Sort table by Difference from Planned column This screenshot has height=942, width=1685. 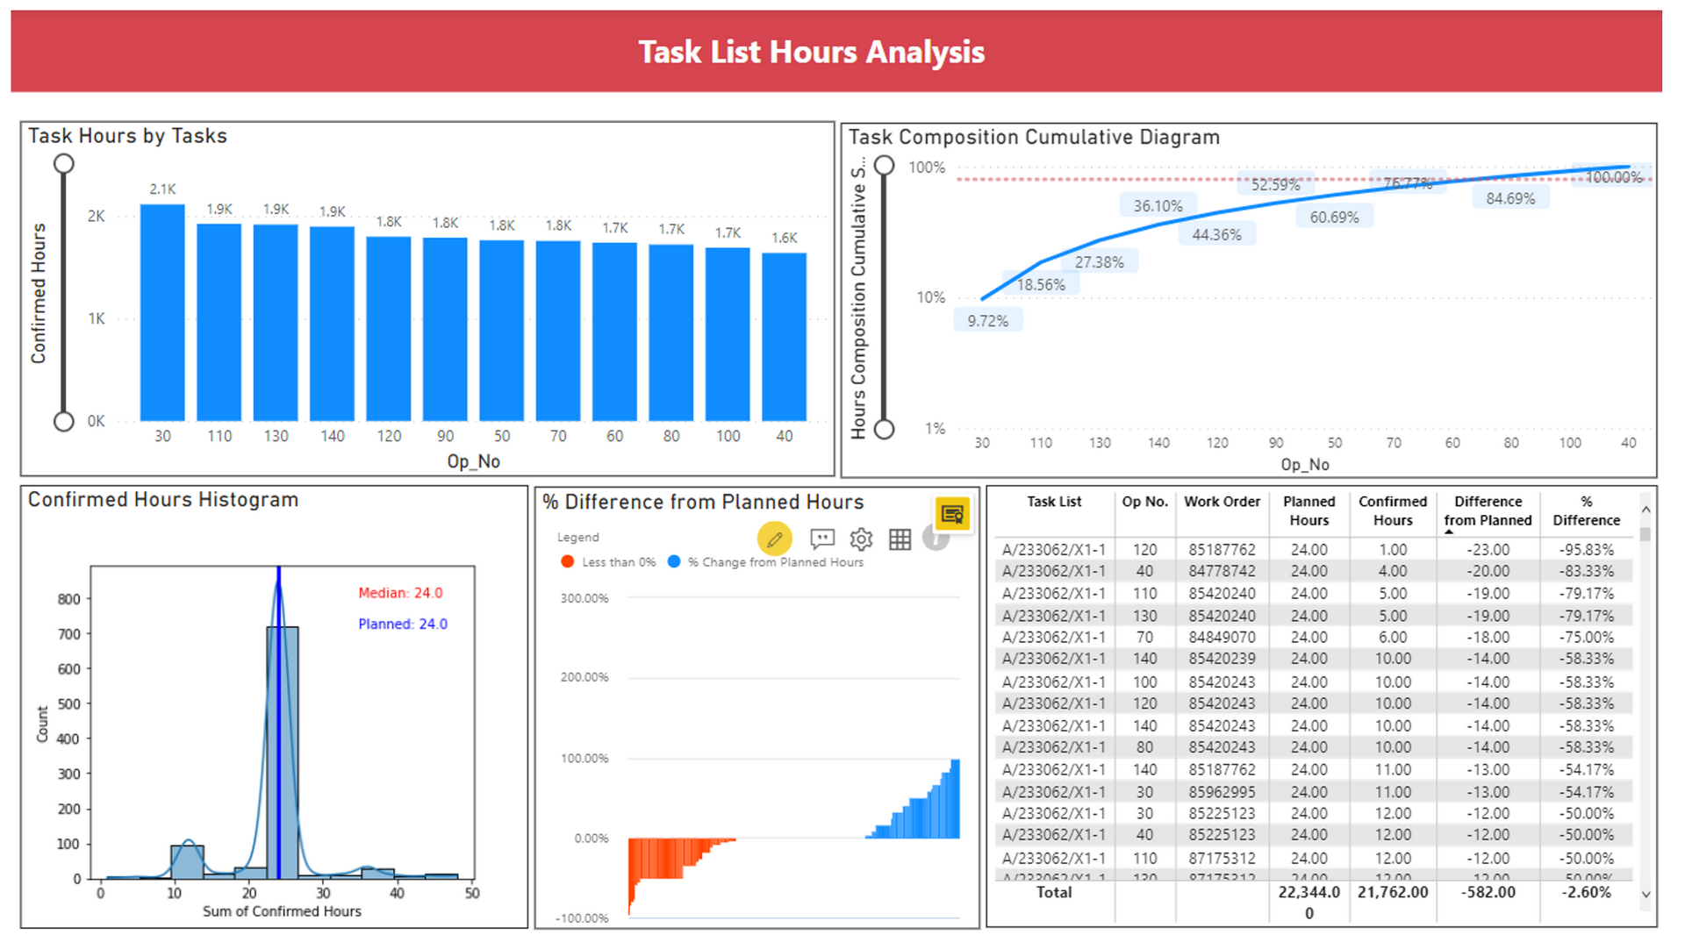tap(1488, 510)
